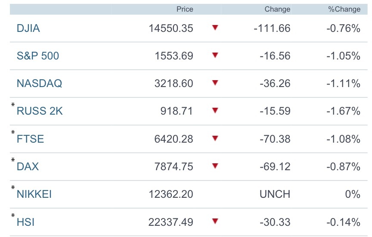Click the %Change column header
The width and height of the screenshot is (372, 237).
[344, 9]
